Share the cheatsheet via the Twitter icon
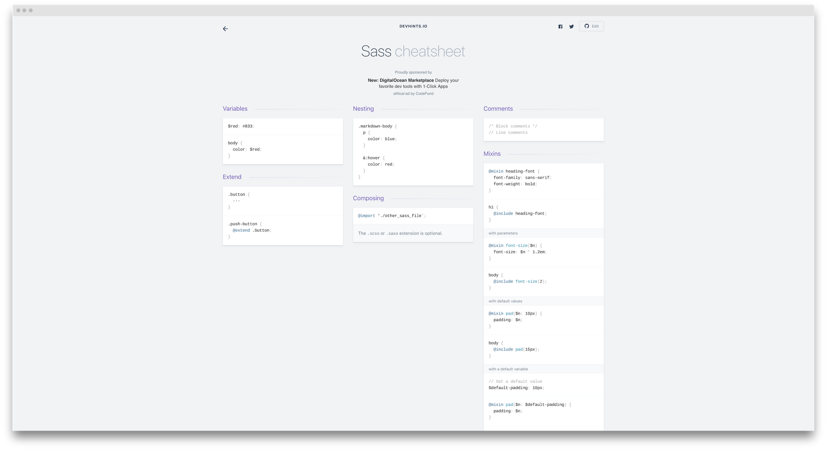This screenshot has width=827, height=453. pos(571,26)
